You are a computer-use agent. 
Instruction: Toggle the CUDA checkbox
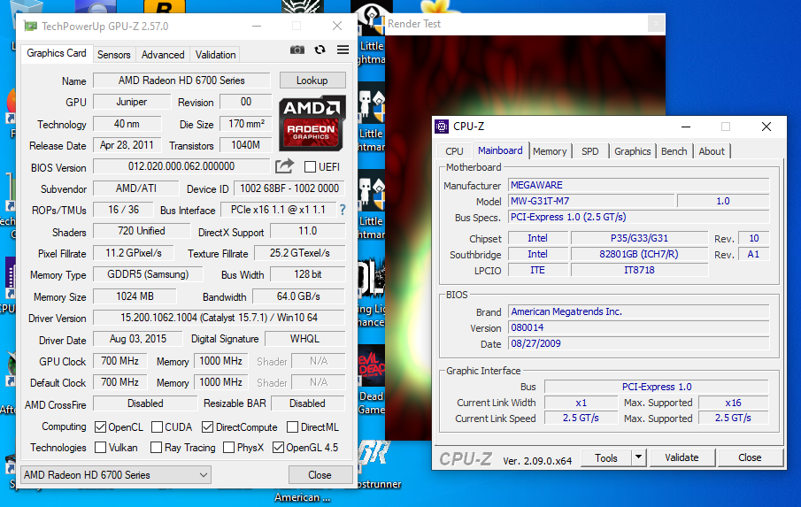(158, 426)
